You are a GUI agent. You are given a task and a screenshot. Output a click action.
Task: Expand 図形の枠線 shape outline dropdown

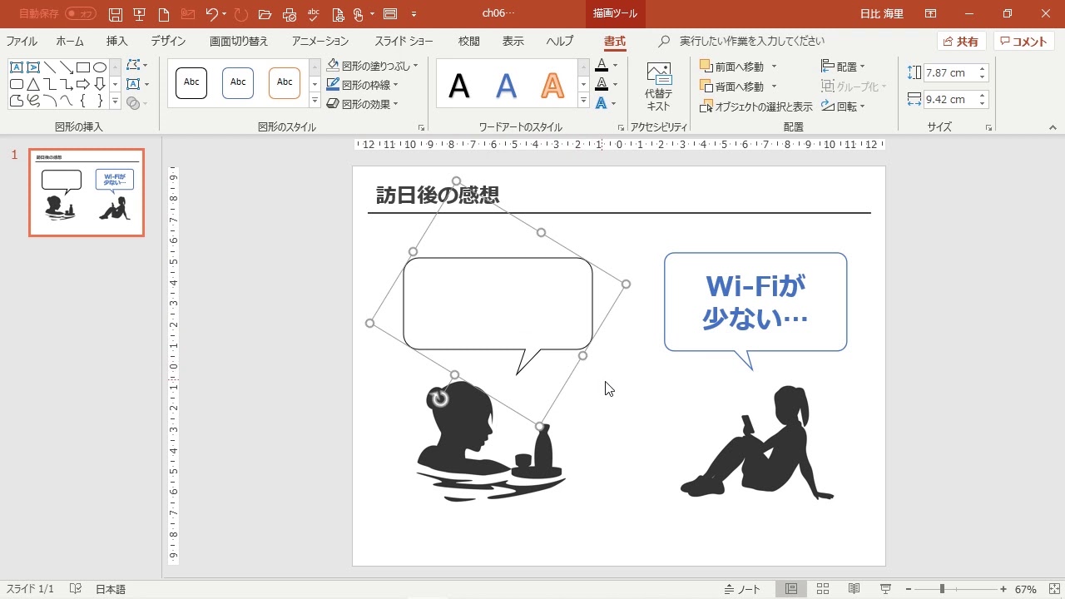(x=396, y=85)
